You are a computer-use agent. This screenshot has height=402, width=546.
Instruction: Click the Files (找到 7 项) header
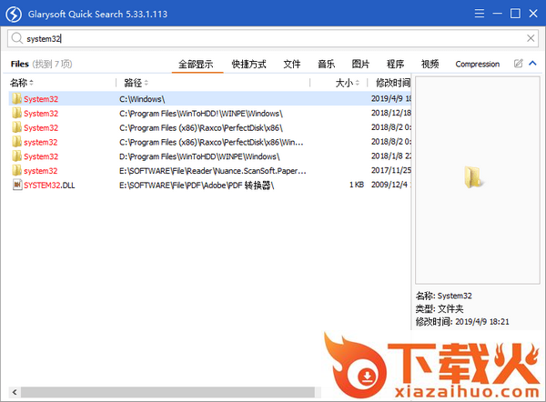[41, 64]
